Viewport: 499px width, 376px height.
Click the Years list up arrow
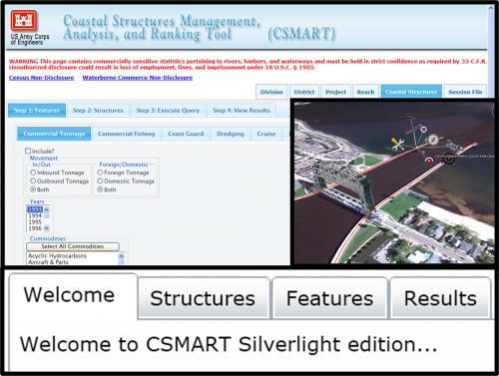pos(47,209)
